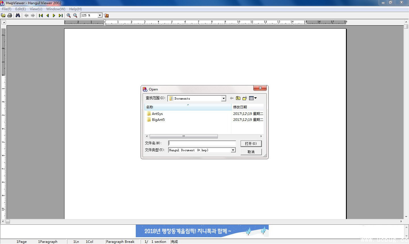Click the Open file toolbar icon
Viewport: 409px width, 244px height.
(x=3, y=15)
